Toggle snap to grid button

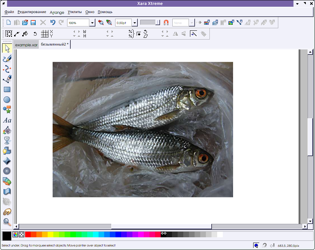coord(44,34)
